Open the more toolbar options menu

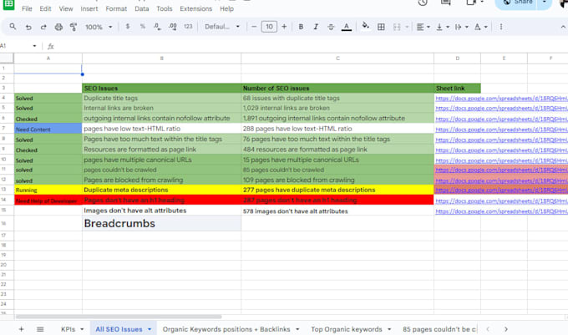point(501,27)
